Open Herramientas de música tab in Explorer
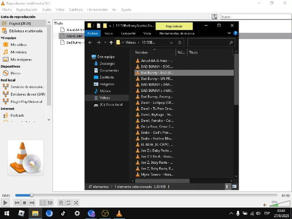Screen dimensions: 292x219 tap(177, 33)
